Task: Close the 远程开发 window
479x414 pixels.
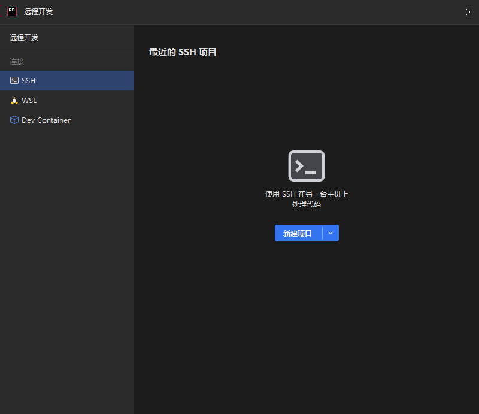Action: 469,12
